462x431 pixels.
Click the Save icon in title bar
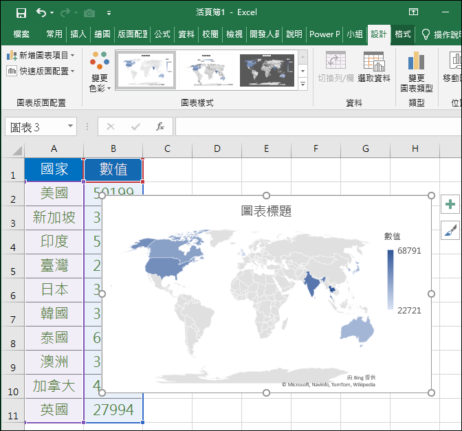tap(21, 12)
